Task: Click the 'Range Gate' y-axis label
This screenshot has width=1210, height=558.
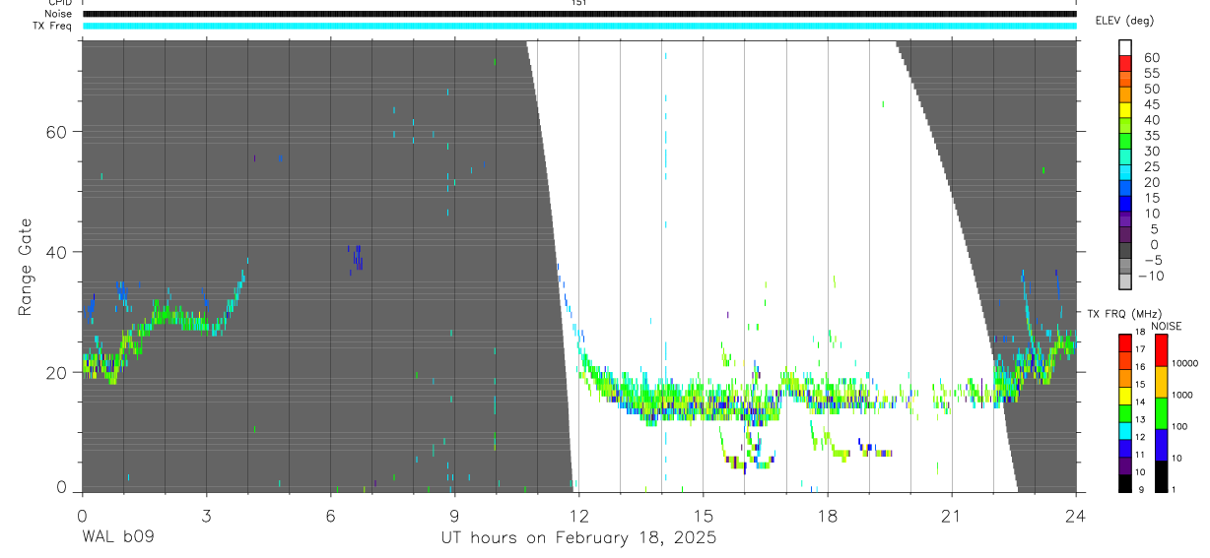Action: (x=26, y=268)
